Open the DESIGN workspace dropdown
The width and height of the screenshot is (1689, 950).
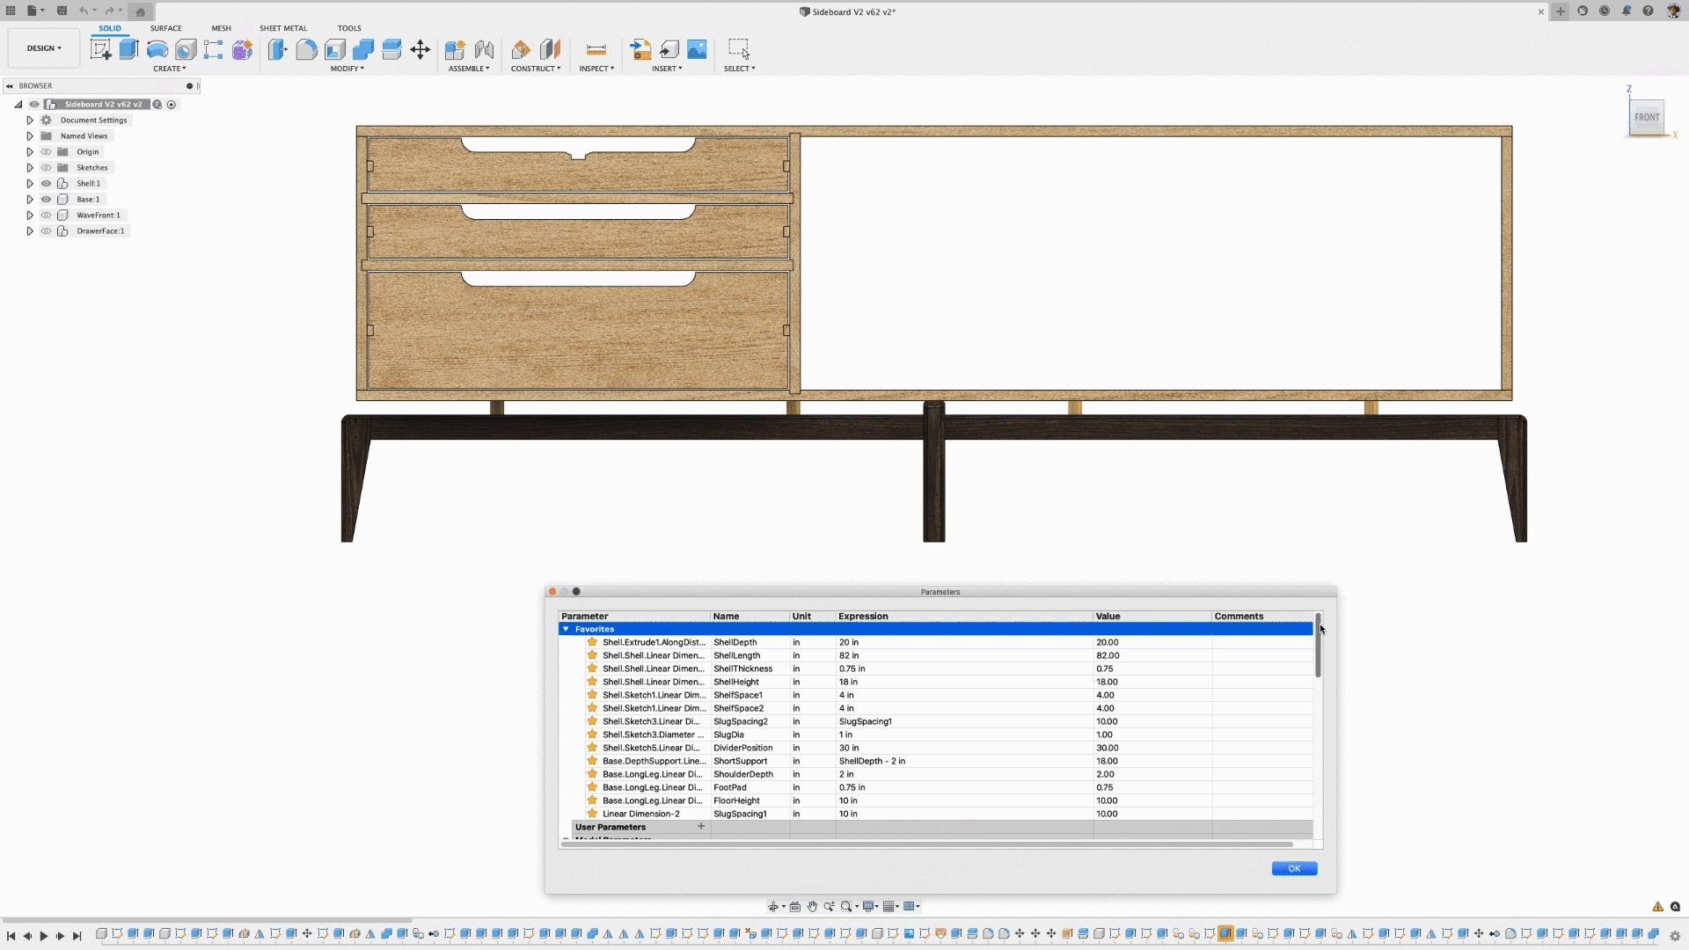[x=44, y=48]
